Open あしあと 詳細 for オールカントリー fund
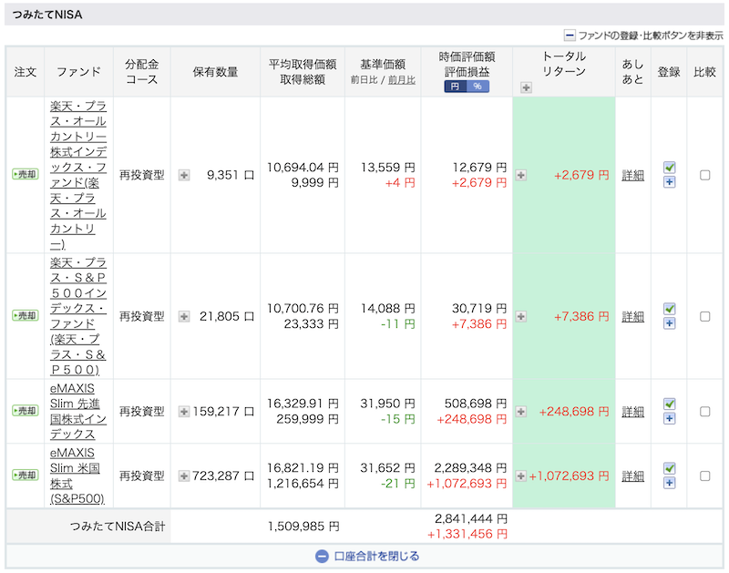The width and height of the screenshot is (729, 573). tap(632, 175)
